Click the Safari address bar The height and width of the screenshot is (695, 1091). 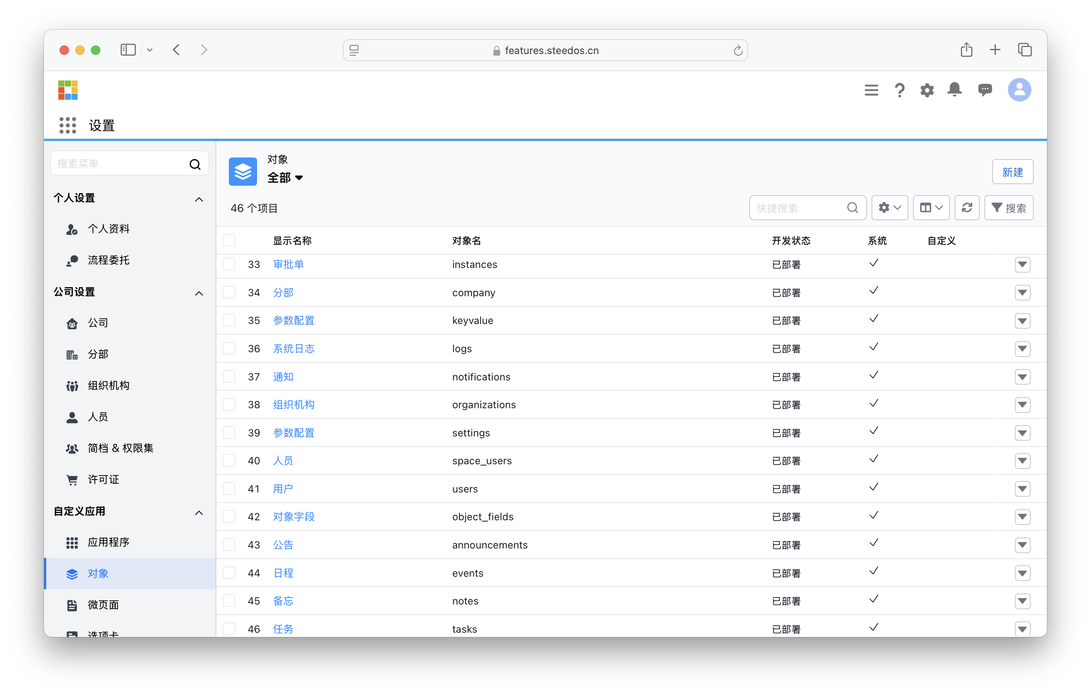(545, 50)
